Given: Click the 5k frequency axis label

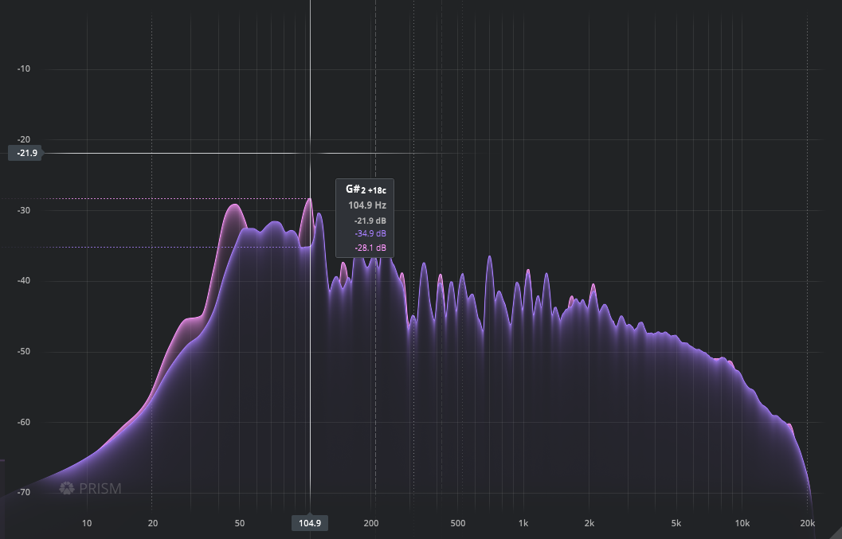Looking at the screenshot, I should [676, 523].
